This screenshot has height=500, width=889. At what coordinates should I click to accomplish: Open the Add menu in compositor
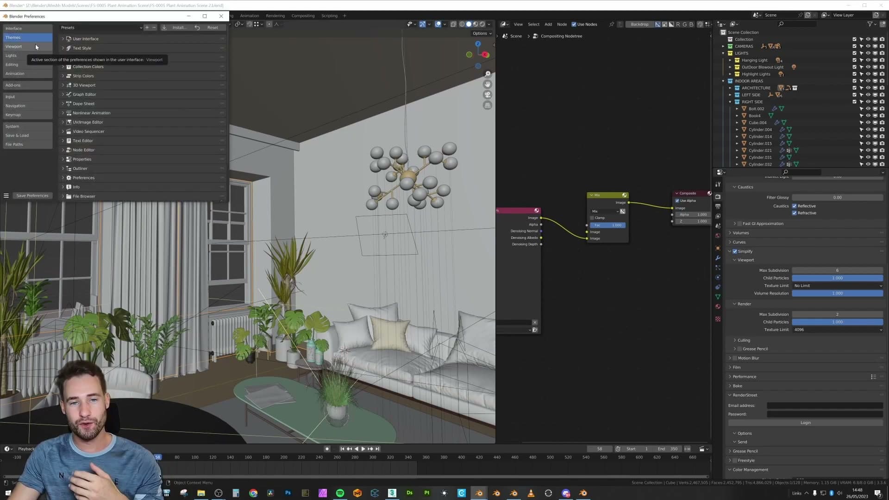click(x=548, y=25)
